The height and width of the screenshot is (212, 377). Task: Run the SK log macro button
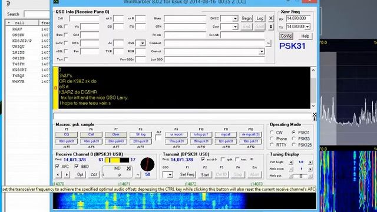coord(141,134)
